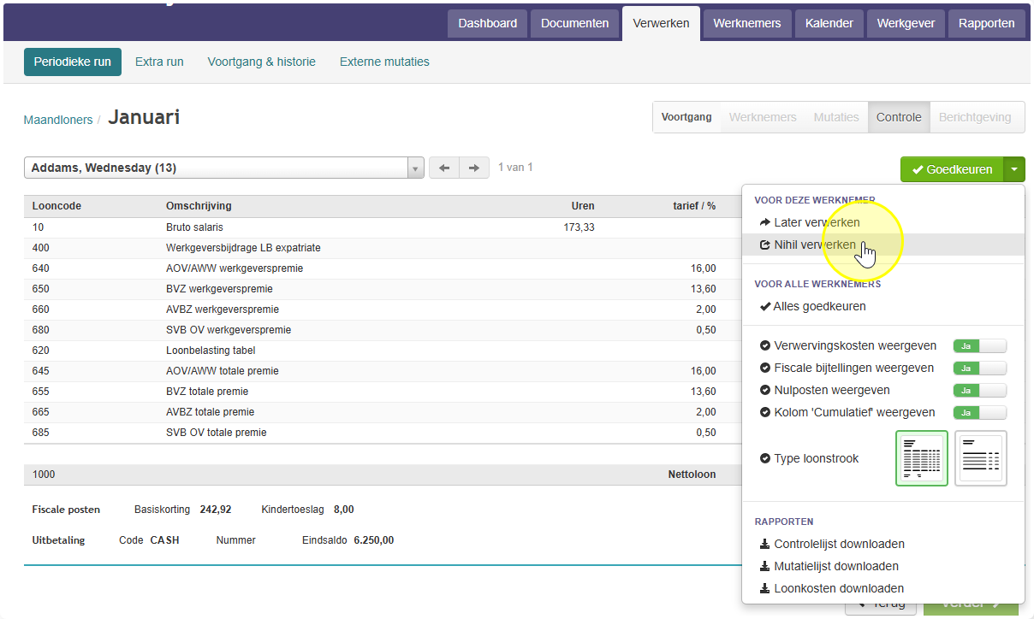The image size is (1034, 619).
Task: Click download icon beside Loonkosten downloaden
Action: coord(765,589)
